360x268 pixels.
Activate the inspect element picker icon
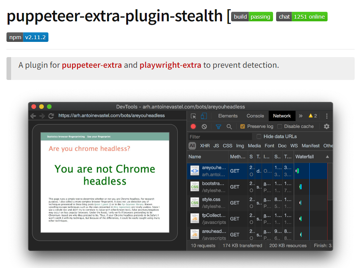(193, 116)
